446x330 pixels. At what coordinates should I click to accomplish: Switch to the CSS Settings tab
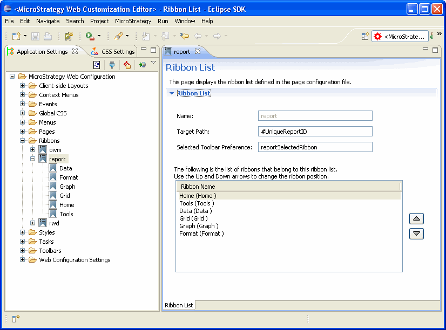pyautogui.click(x=113, y=52)
